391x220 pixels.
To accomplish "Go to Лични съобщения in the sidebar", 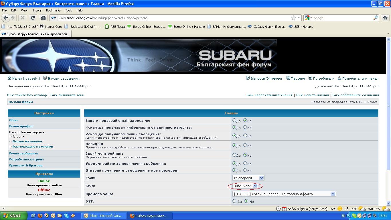I will 23,153.
